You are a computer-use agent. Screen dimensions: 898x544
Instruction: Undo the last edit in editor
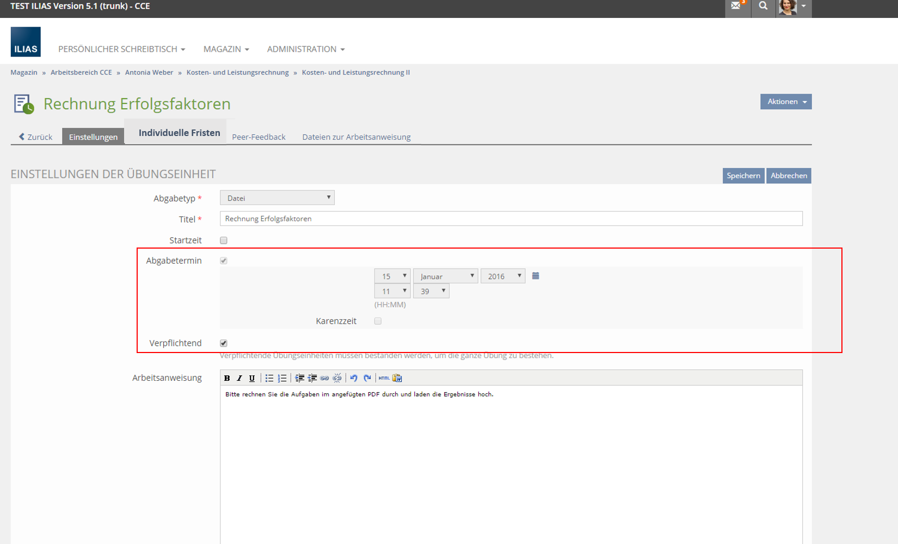click(x=354, y=378)
